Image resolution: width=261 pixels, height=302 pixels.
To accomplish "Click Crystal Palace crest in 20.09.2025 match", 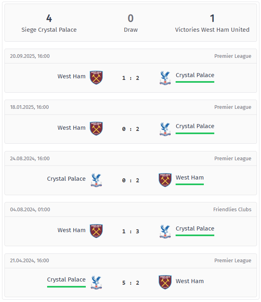I will click(165, 78).
